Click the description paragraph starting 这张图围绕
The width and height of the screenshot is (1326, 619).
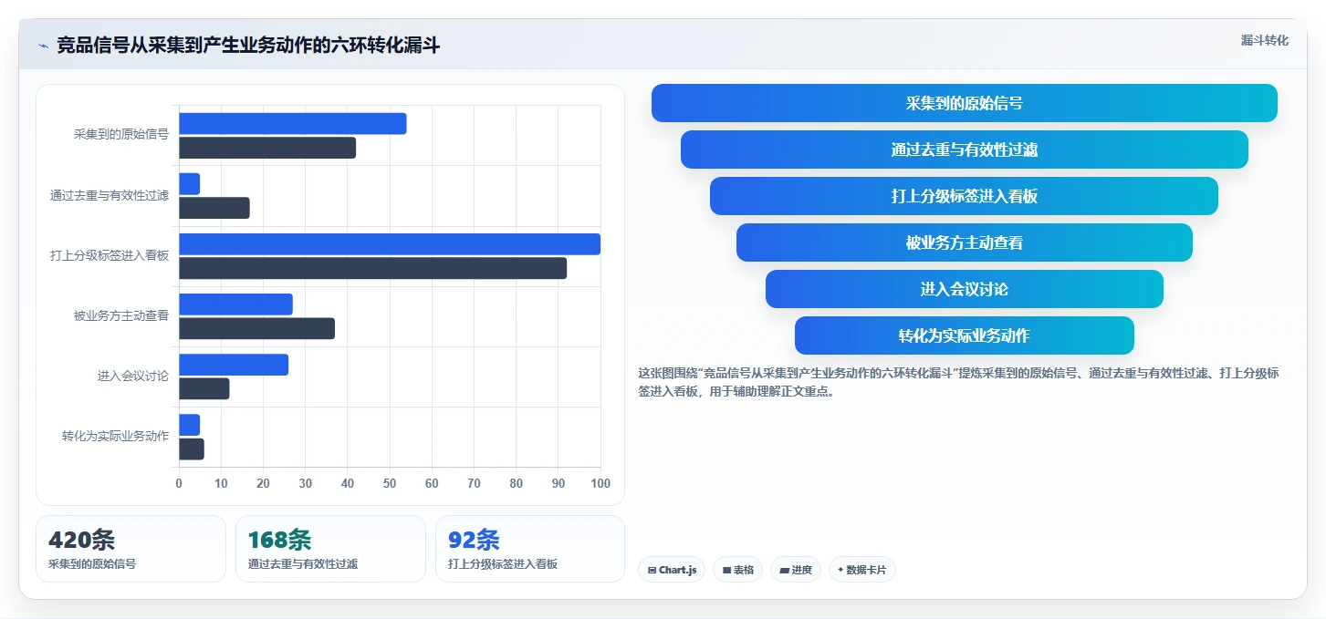958,382
